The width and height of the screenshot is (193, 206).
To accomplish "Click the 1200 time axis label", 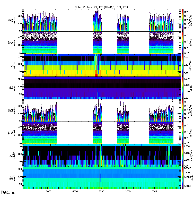I will 101,191.
